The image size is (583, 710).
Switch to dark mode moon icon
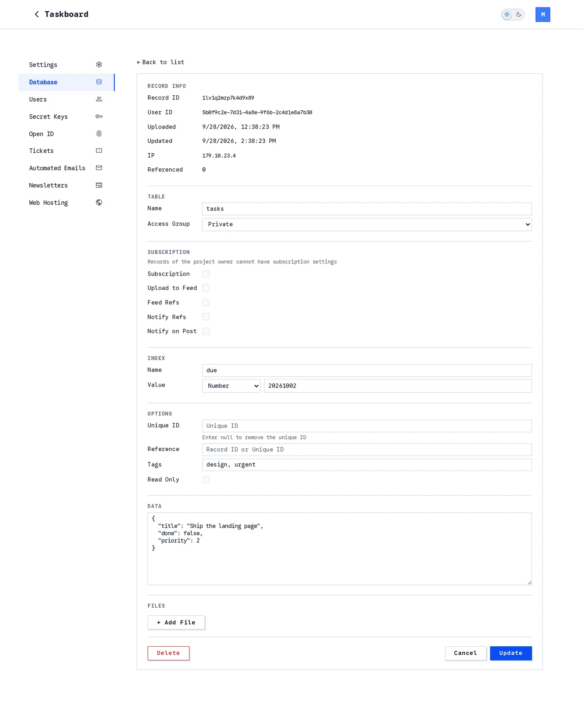(519, 15)
